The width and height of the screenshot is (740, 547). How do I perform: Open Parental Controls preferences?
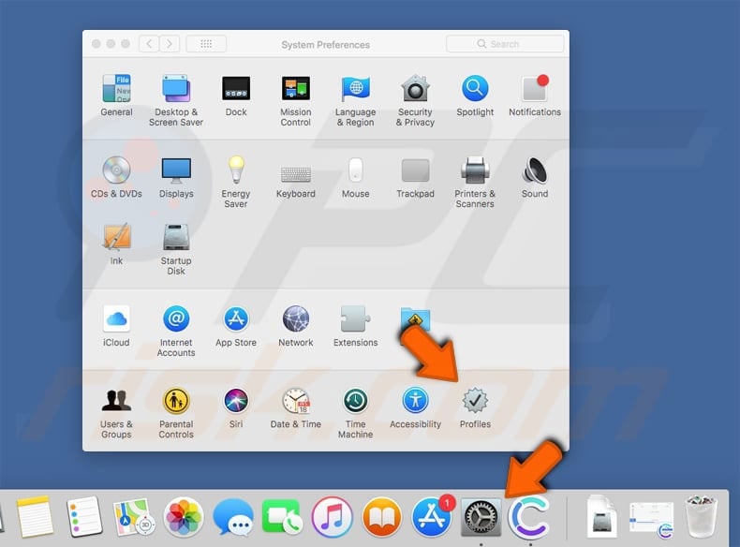(176, 400)
